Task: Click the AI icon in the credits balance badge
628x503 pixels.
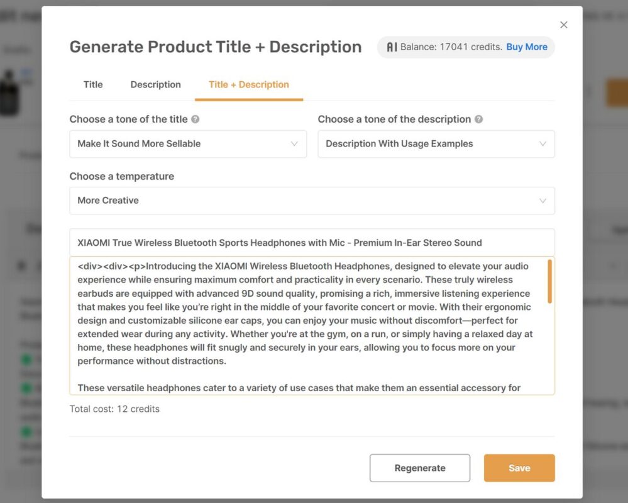Action: click(393, 47)
